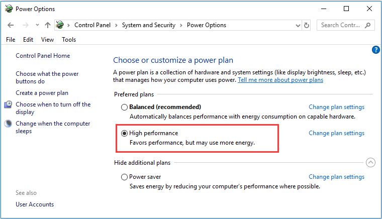Viewport: 382px width, 219px height.
Task: Open help with blue question mark icon
Action: (375, 50)
